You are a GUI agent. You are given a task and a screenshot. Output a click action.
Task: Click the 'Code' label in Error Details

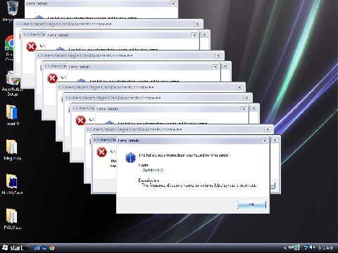[144, 165]
